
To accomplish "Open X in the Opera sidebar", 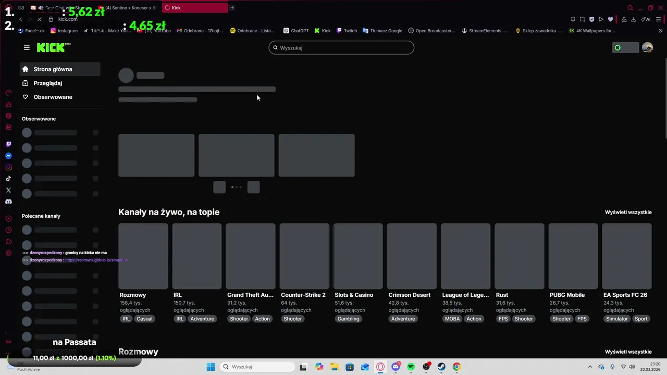I will (x=8, y=190).
